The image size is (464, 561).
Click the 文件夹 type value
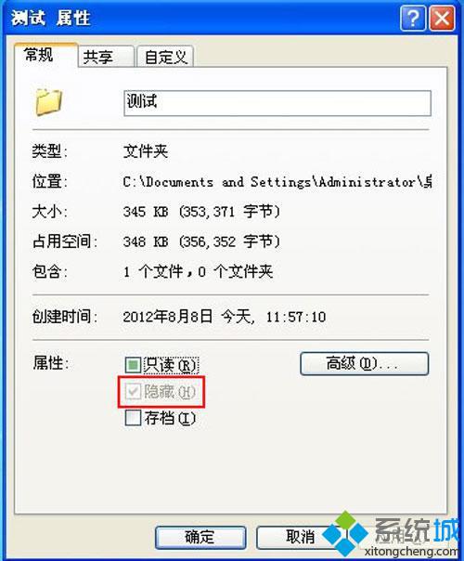[146, 151]
